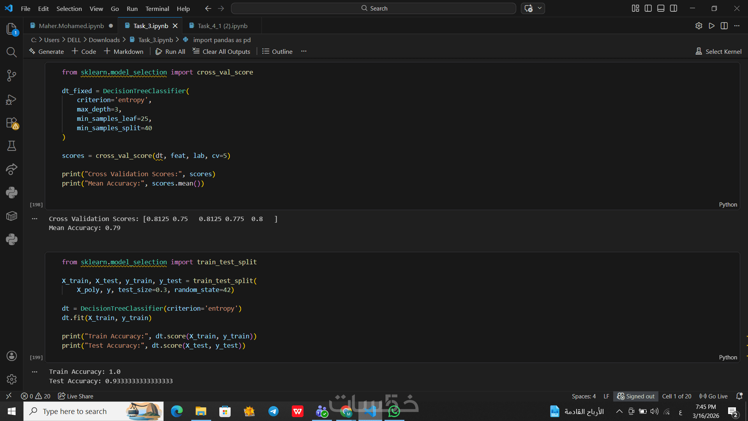
Task: Expand more notebook toolbar actions ellipsis
Action: [x=304, y=51]
